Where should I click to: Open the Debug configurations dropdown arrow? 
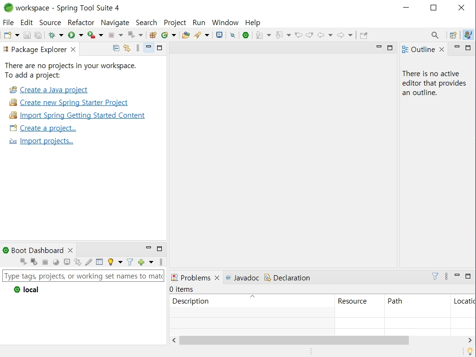click(x=61, y=35)
